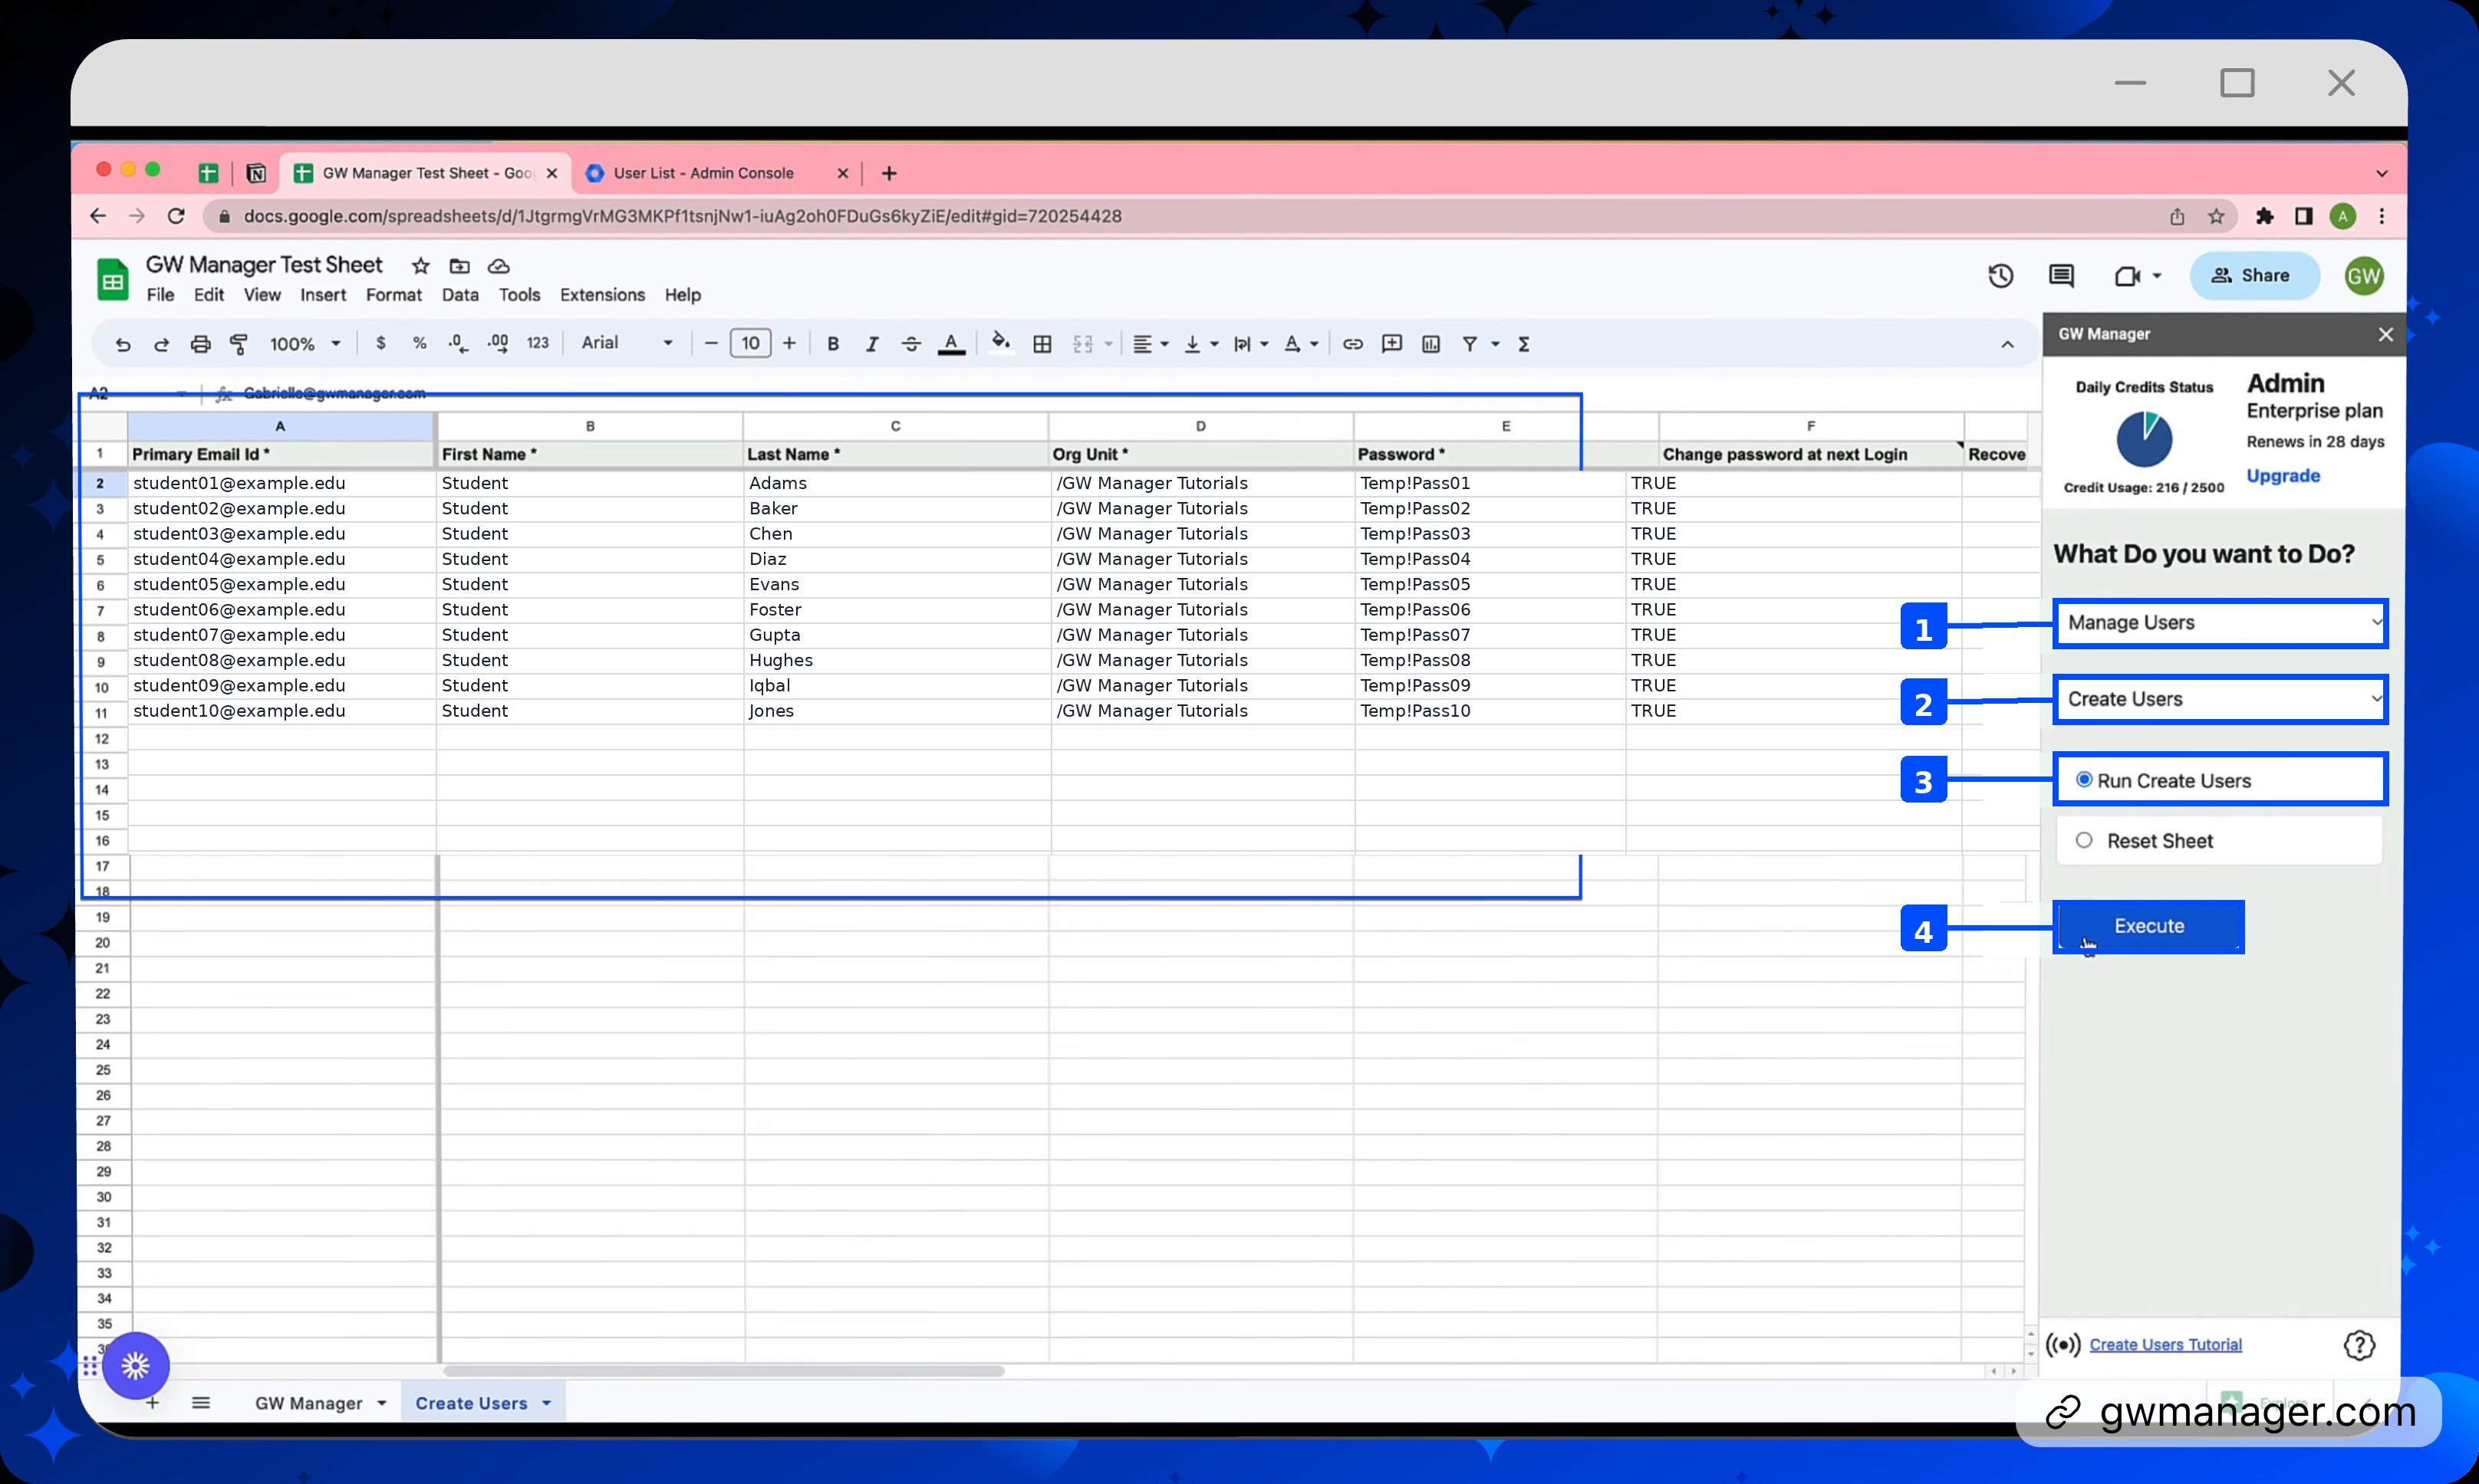Viewport: 2479px width, 1484px height.
Task: Toggle Bold formatting
Action: click(832, 344)
